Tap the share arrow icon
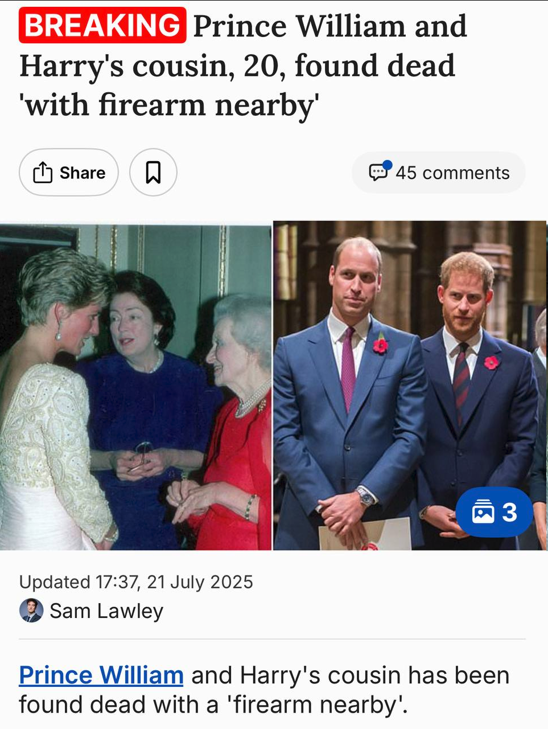The image size is (548, 729). pyautogui.click(x=43, y=173)
